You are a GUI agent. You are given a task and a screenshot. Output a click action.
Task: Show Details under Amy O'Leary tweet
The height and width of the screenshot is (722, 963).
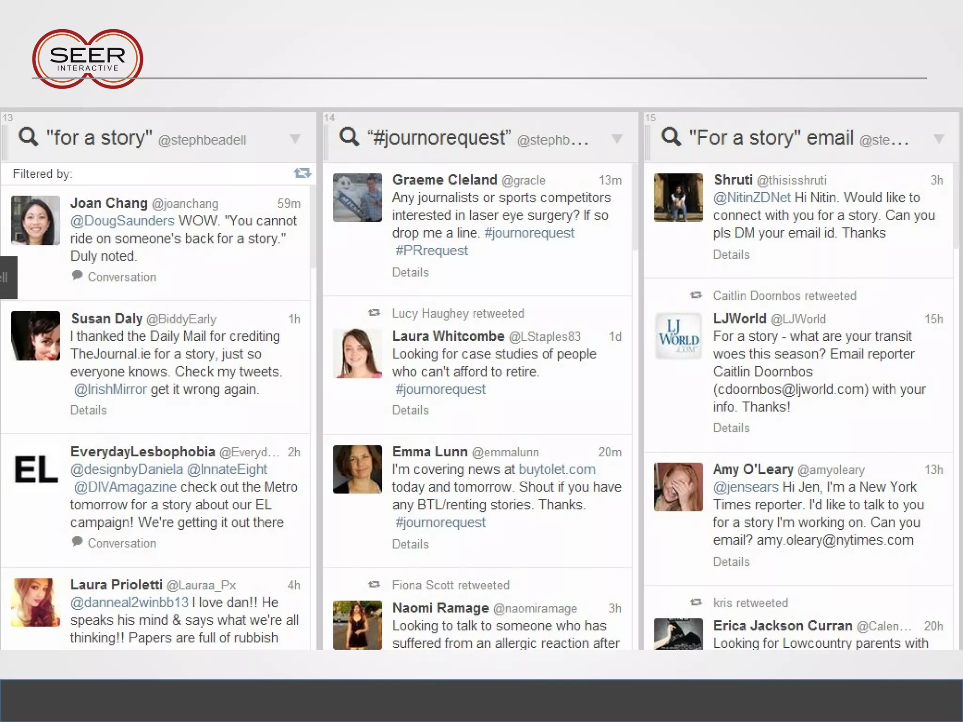pyautogui.click(x=731, y=562)
